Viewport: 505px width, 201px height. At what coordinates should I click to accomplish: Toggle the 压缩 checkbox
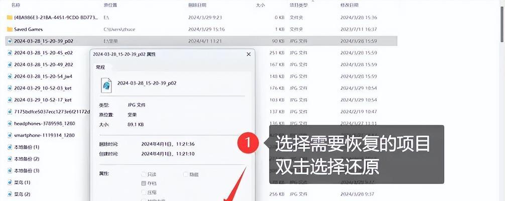click(144, 192)
